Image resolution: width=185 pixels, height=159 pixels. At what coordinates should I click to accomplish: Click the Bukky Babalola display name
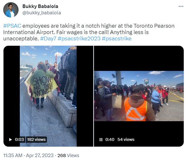[40, 6]
